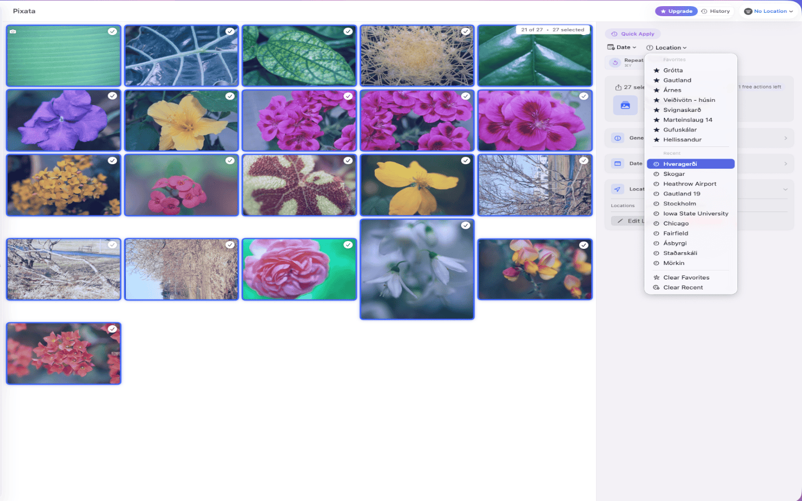
Task: Click the calendar icon next to Date section
Action: [617, 164]
